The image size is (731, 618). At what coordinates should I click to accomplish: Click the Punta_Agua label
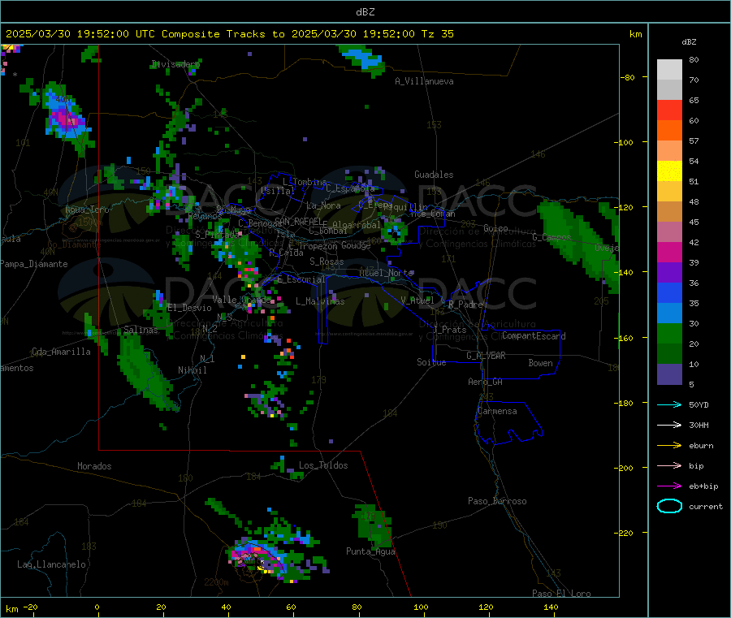(x=370, y=551)
